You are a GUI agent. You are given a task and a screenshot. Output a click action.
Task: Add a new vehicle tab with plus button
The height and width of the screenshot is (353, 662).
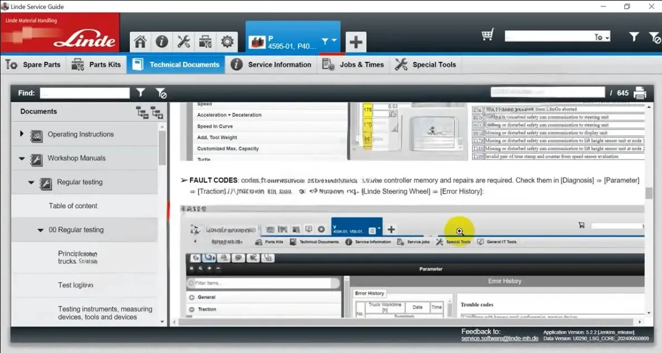coord(355,42)
